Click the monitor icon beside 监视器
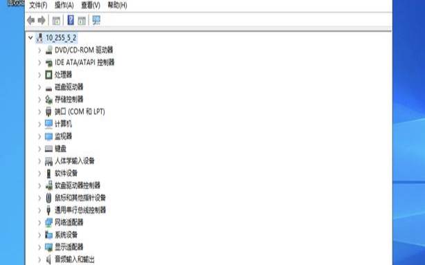The image size is (425, 265). click(x=48, y=136)
